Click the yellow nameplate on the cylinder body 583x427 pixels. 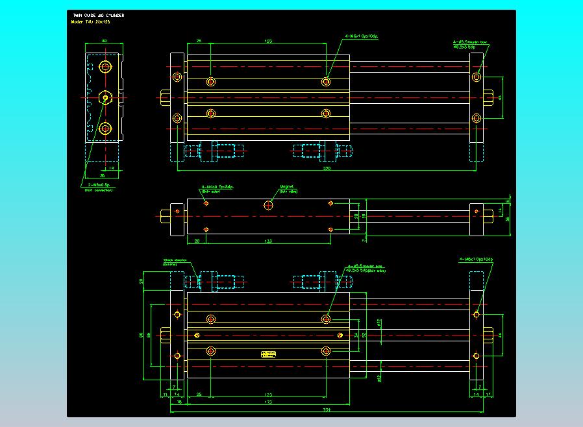[268, 354]
